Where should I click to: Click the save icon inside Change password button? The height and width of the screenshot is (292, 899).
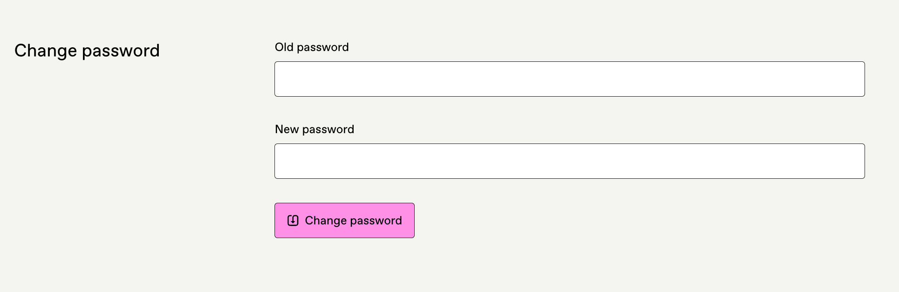click(x=293, y=220)
